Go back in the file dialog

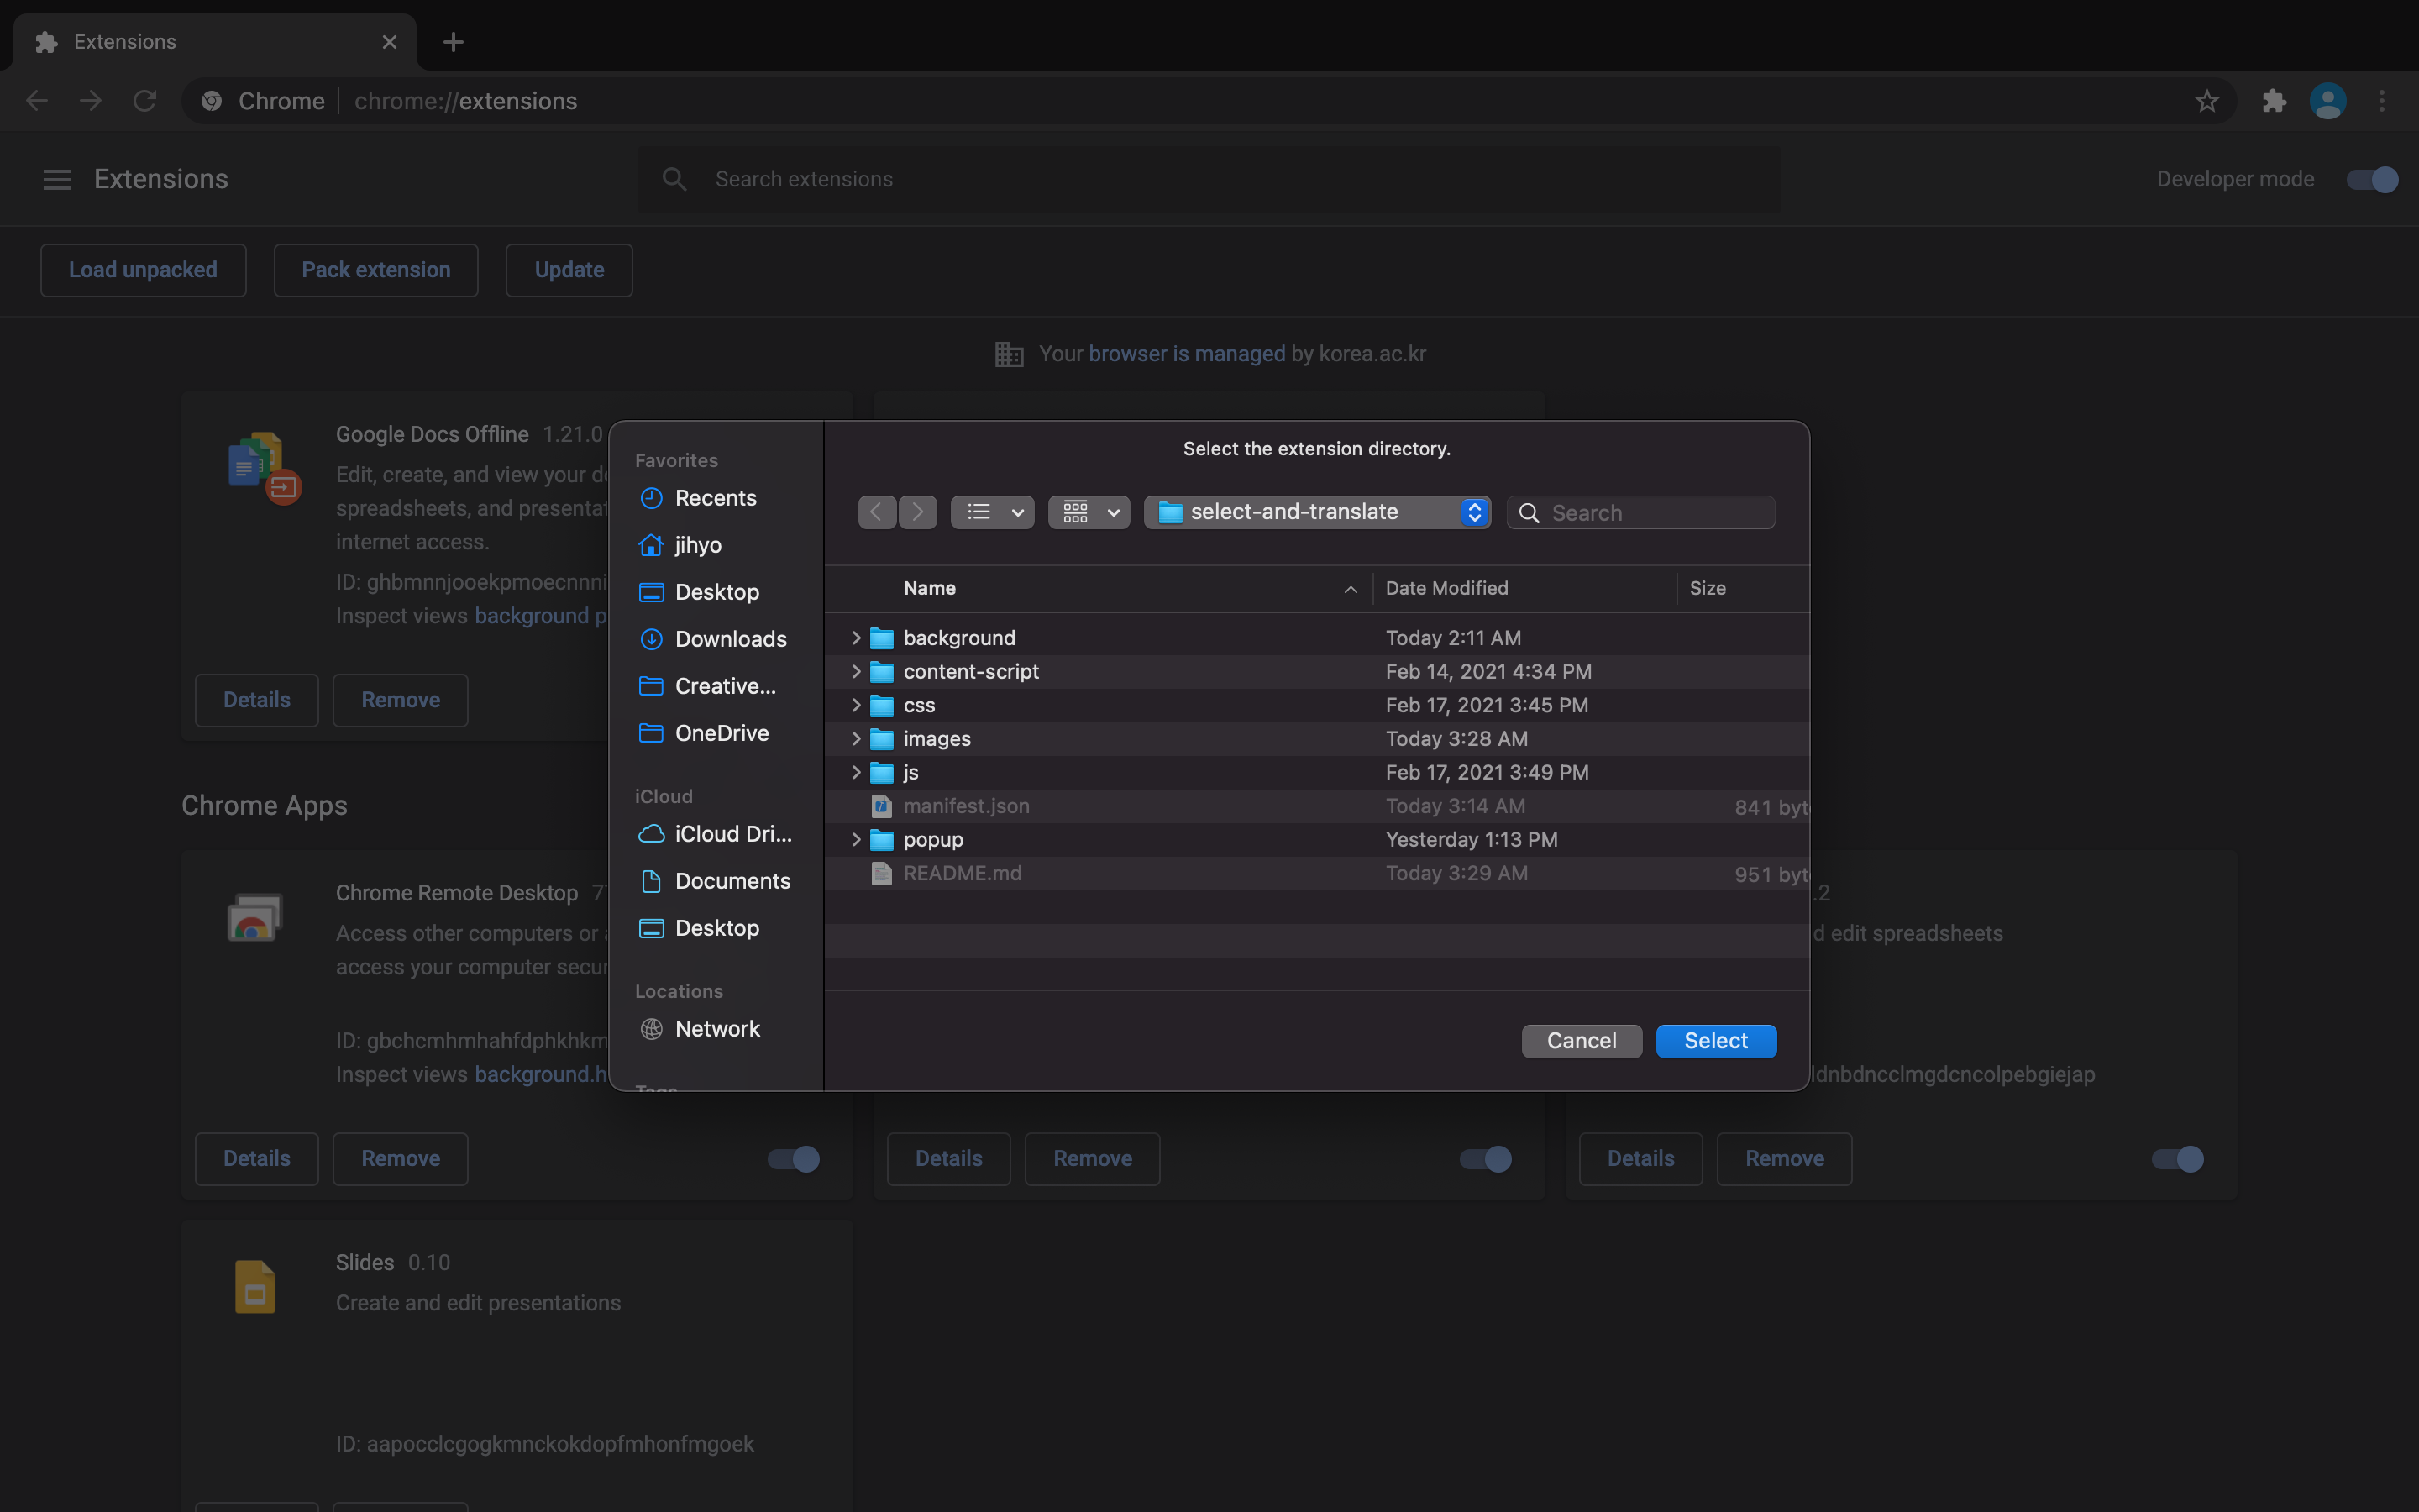click(x=877, y=512)
